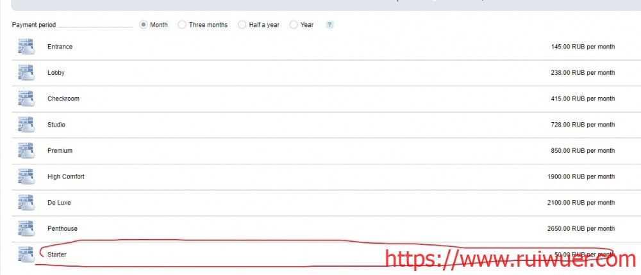Image resolution: width=641 pixels, height=275 pixels.
Task: Click the server icon beside Checkroom plan
Action: tap(26, 99)
